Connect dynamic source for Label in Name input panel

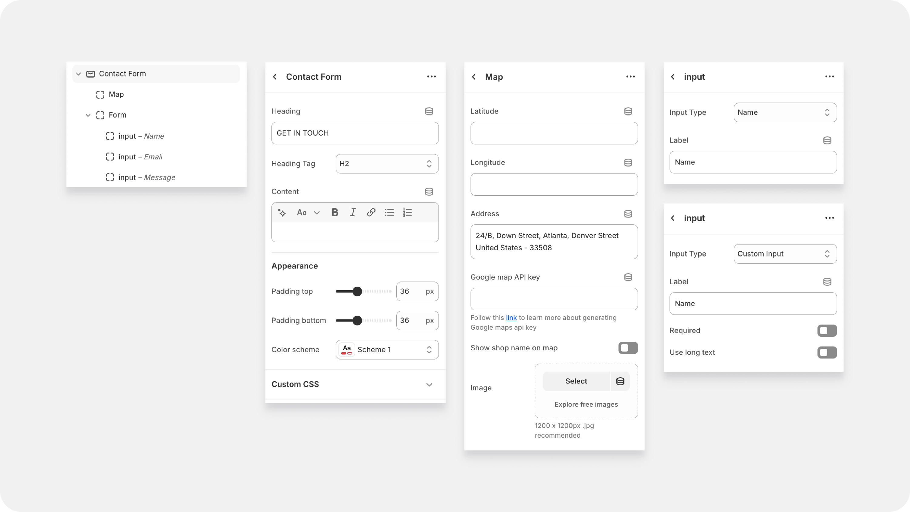[x=827, y=140]
